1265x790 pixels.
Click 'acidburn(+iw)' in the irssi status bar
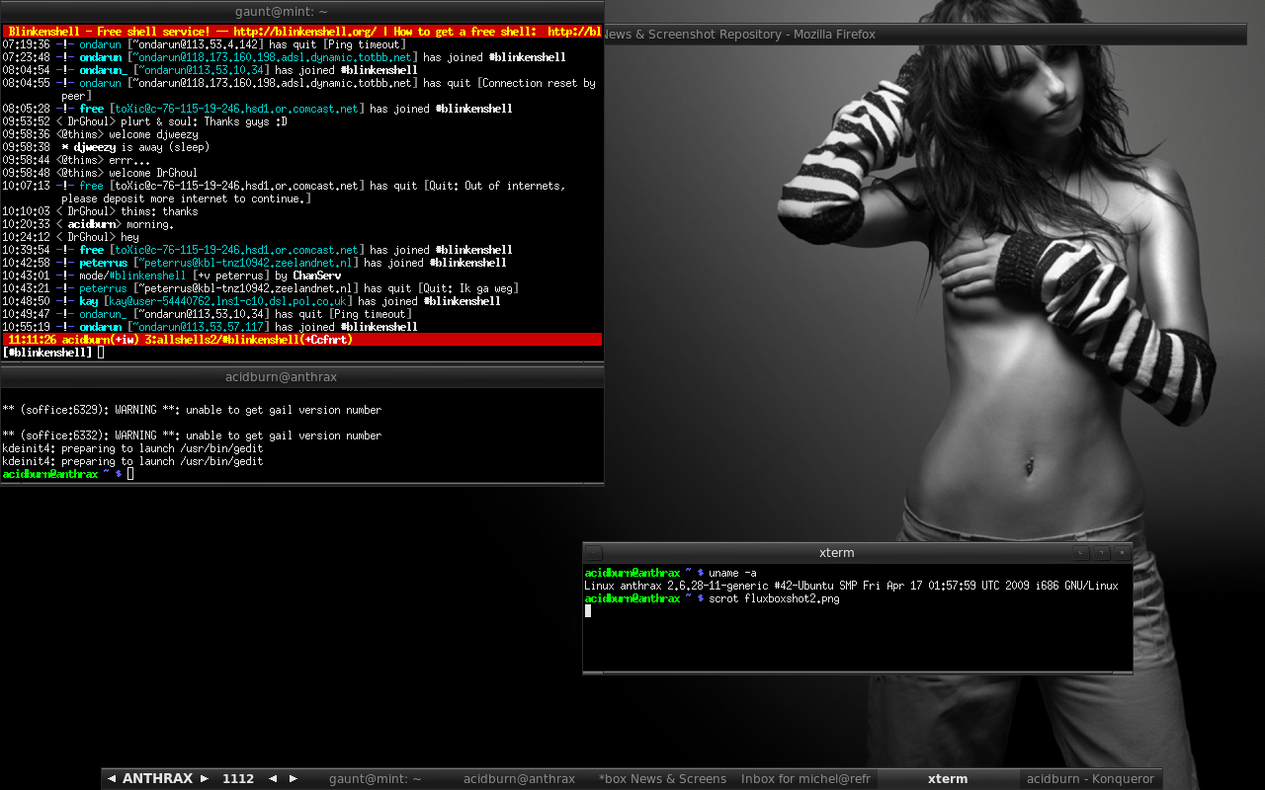[x=101, y=340]
